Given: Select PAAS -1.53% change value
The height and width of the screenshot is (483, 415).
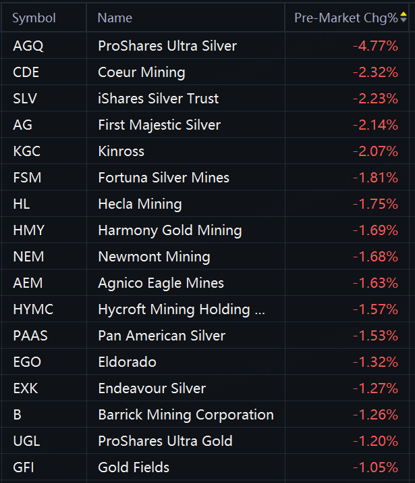Looking at the screenshot, I should 375,336.
